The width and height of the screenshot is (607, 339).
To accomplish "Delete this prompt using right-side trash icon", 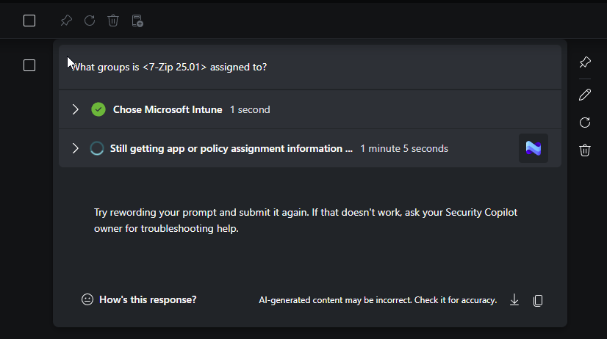I will (x=585, y=150).
